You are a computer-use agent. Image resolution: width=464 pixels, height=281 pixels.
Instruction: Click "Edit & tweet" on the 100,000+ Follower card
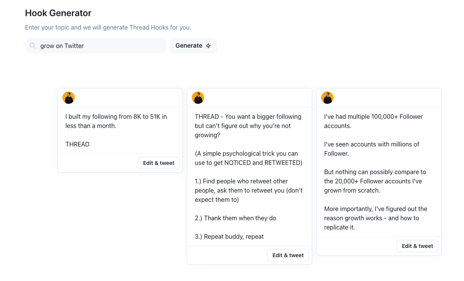click(417, 246)
